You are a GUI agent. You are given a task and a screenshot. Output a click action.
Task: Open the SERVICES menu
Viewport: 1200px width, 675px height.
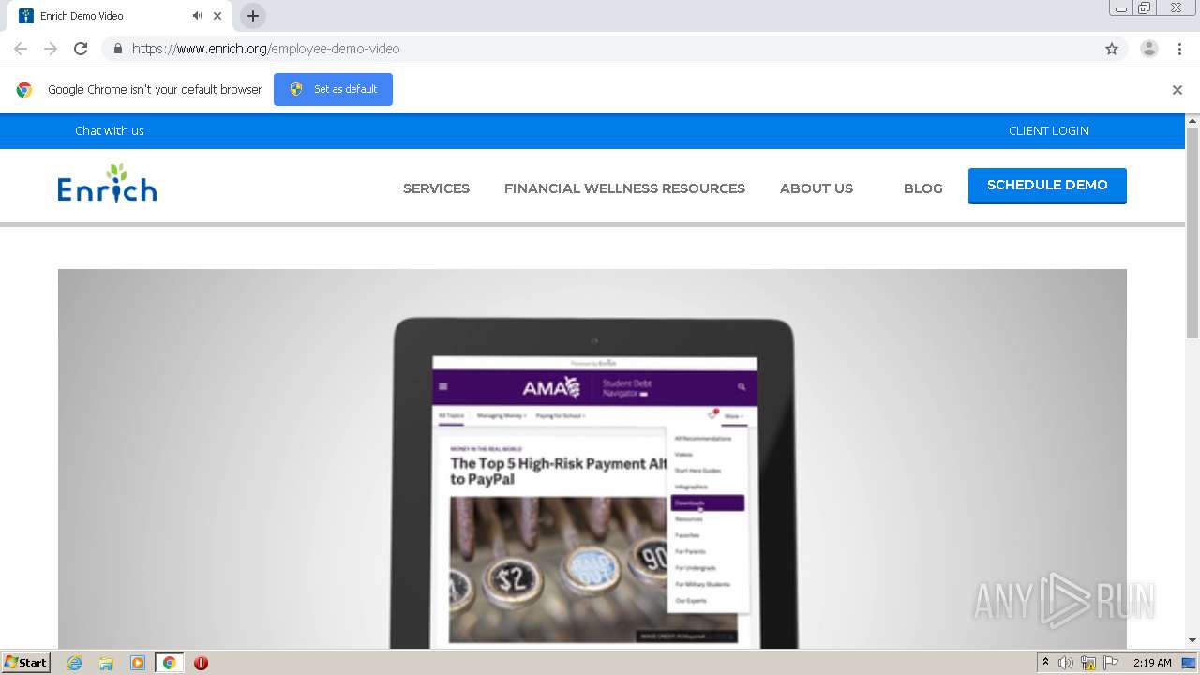(x=436, y=188)
